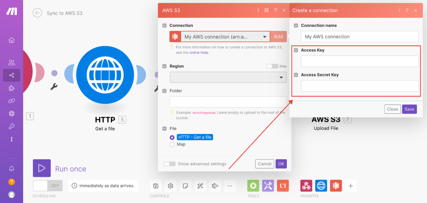Expand AWS S3 dialog to fullscreen
Viewport: 427px width, 203px height.
pyautogui.click(x=267, y=10)
